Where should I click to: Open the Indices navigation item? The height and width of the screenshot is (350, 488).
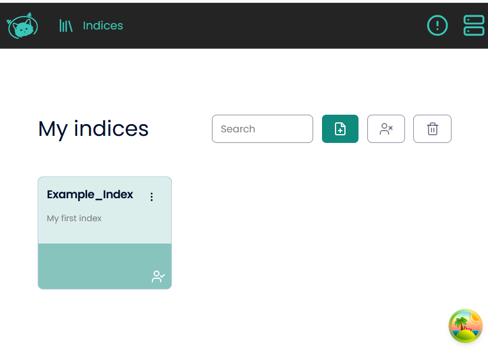click(102, 26)
